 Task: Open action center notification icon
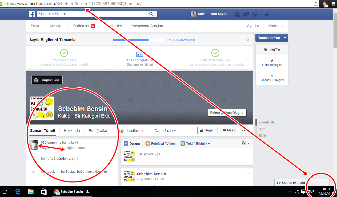click(x=304, y=192)
